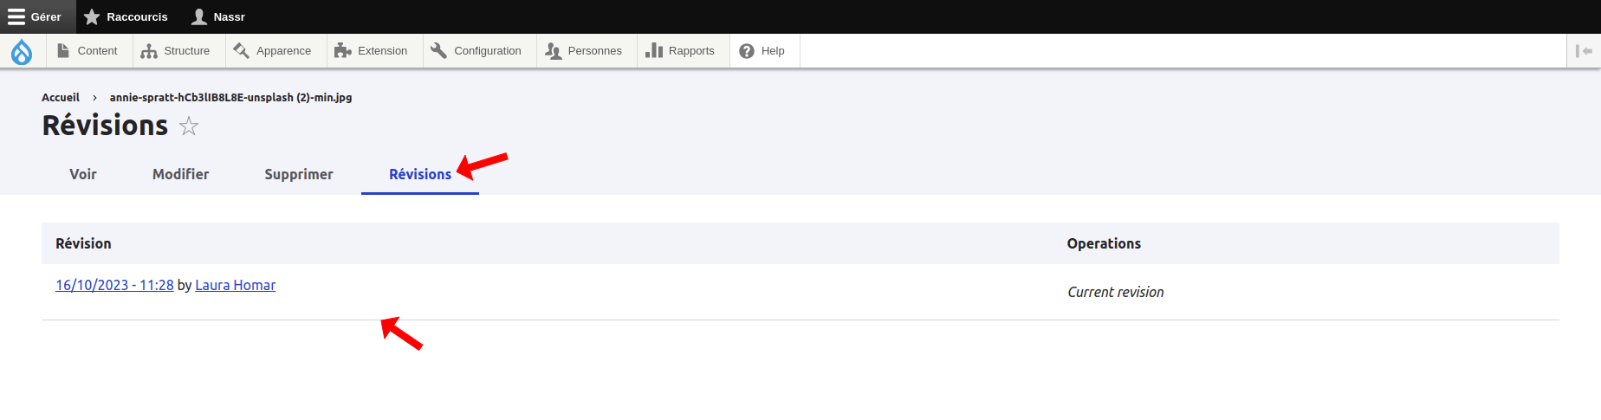Screen dimensions: 1601x420
Task: Toggle the Gérer hamburger menu
Action: [35, 16]
